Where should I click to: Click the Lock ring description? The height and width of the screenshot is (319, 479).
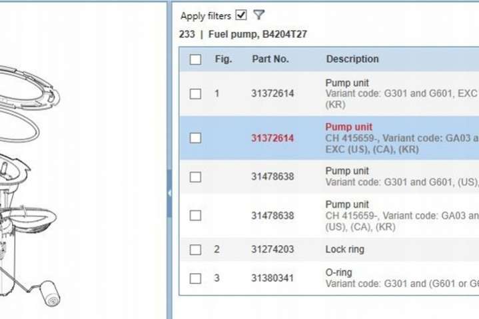pyautogui.click(x=344, y=250)
